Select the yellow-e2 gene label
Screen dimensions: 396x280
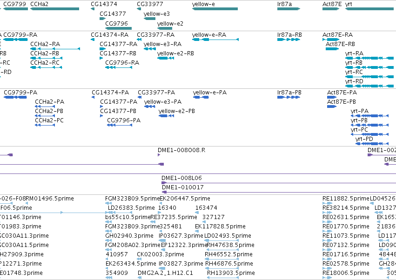click(x=170, y=23)
